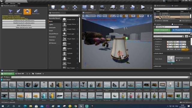Image resolution: width=192 pixels, height=108 pixels.
Task: Click the Add/Import button in Content Browser
Action: click(7, 73)
